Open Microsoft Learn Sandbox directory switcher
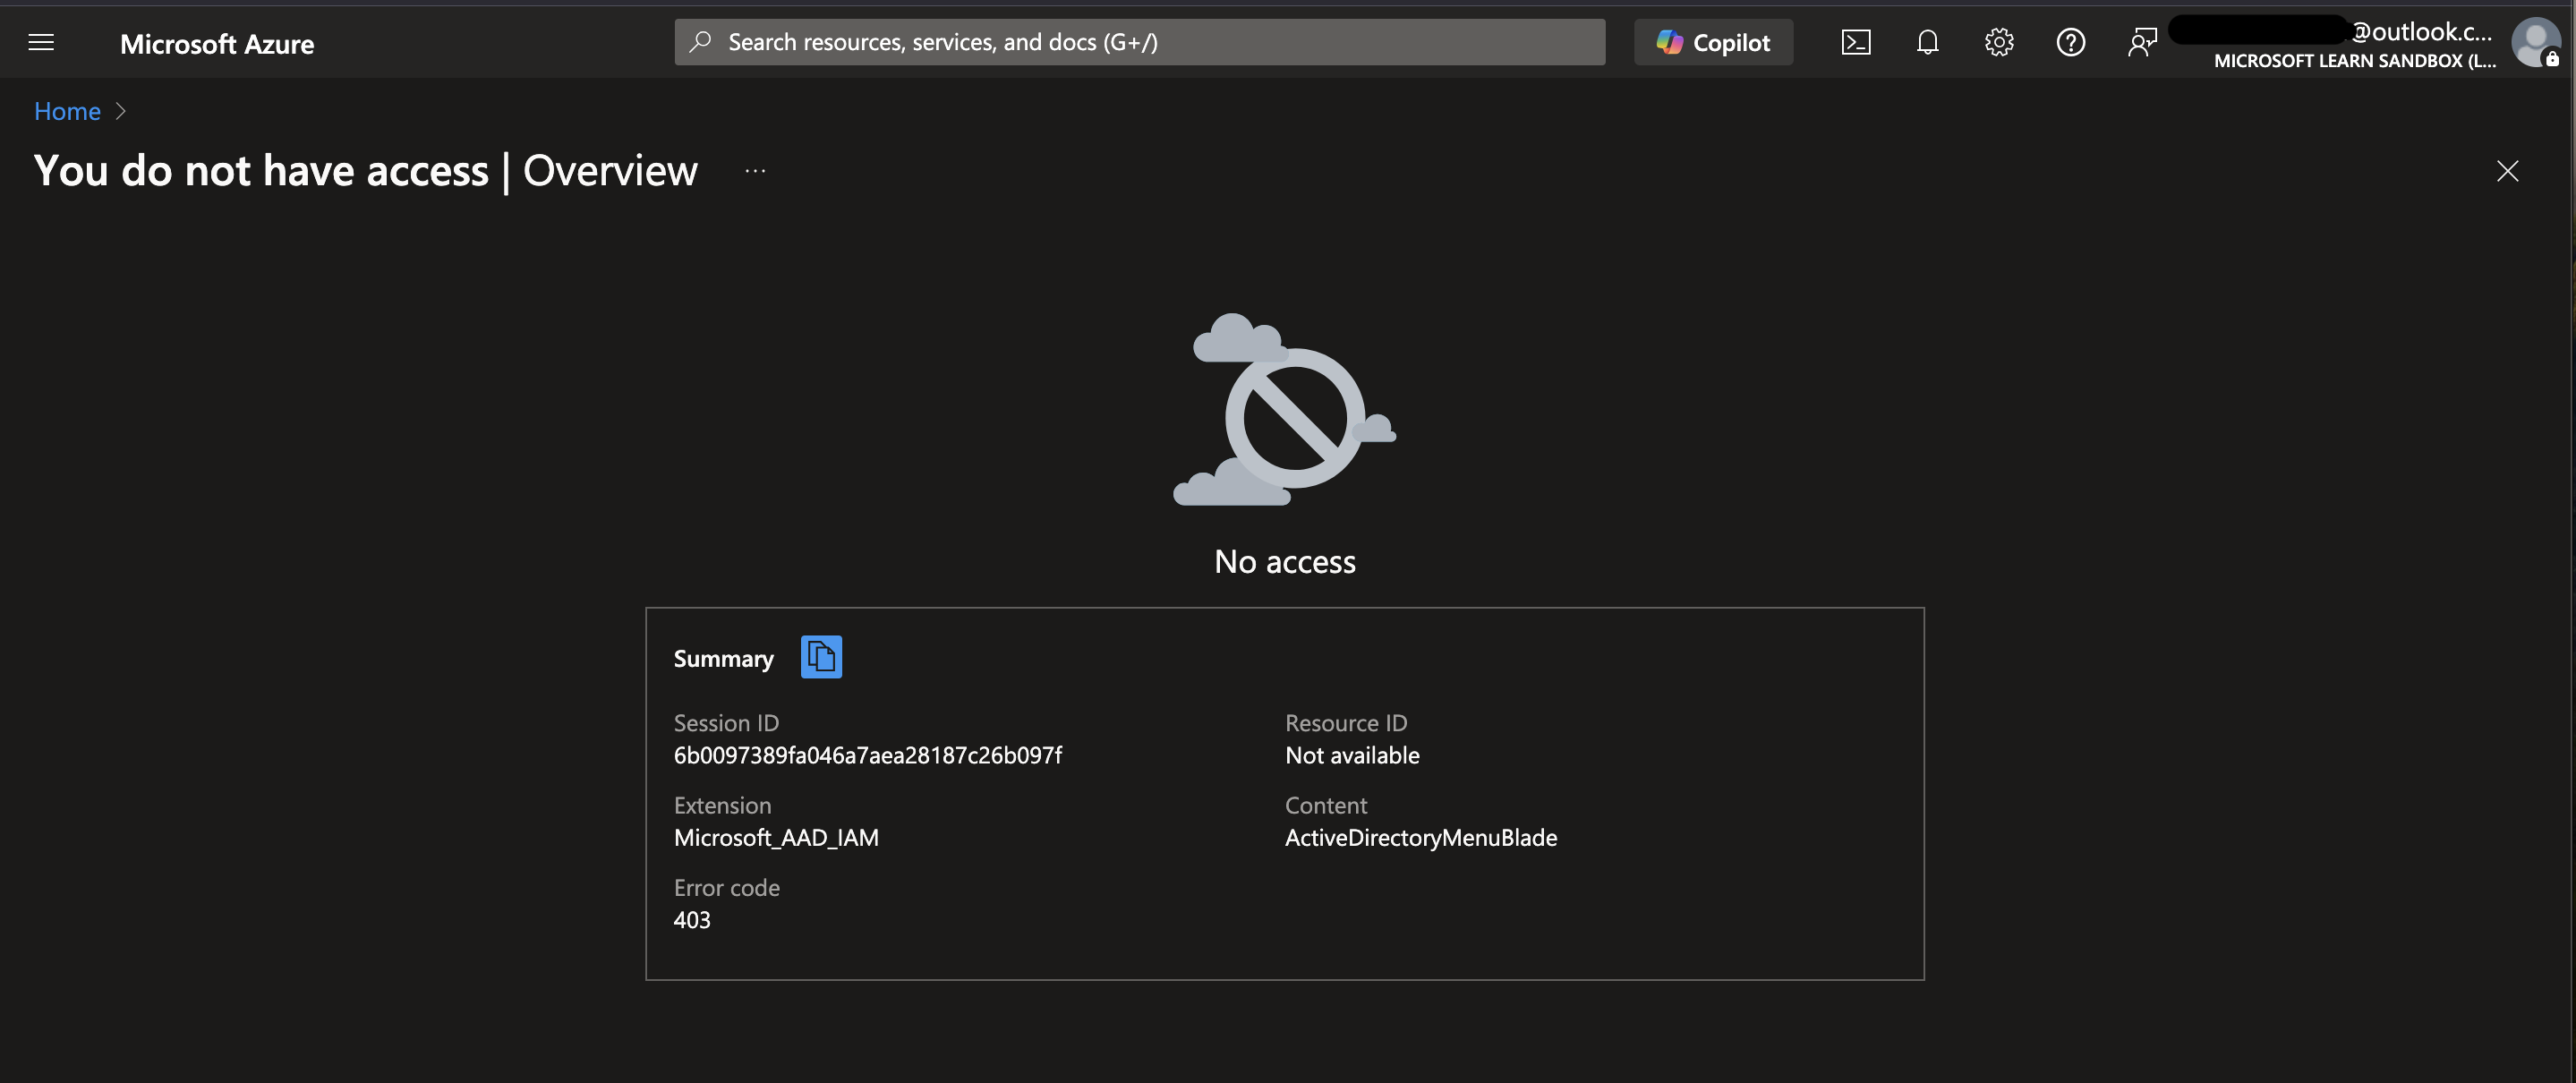The image size is (2576, 1083). tap(2353, 61)
